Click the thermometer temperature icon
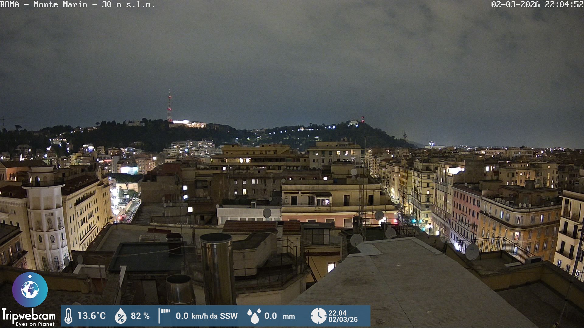The image size is (584, 328). click(x=68, y=316)
